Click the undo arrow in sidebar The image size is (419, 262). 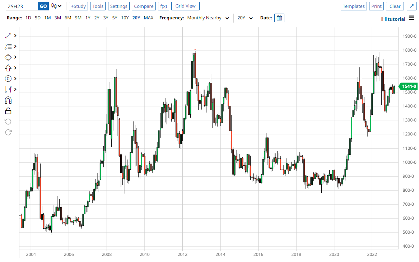[x=8, y=122]
